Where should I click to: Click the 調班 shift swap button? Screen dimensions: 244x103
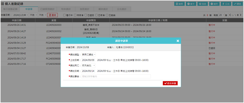[238, 4]
